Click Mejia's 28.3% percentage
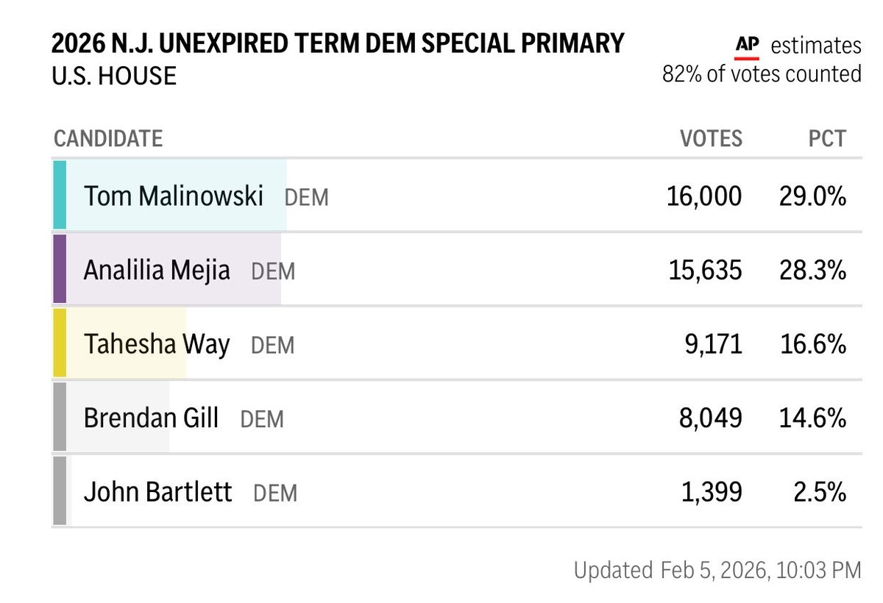 click(812, 271)
